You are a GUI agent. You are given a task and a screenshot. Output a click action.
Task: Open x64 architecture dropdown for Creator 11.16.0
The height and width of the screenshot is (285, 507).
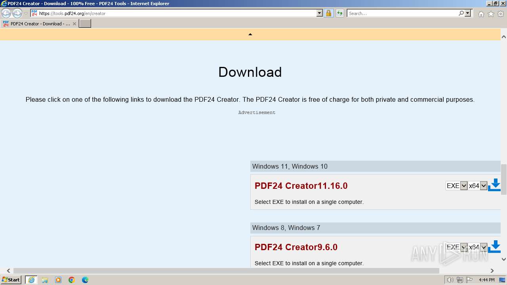point(477,186)
